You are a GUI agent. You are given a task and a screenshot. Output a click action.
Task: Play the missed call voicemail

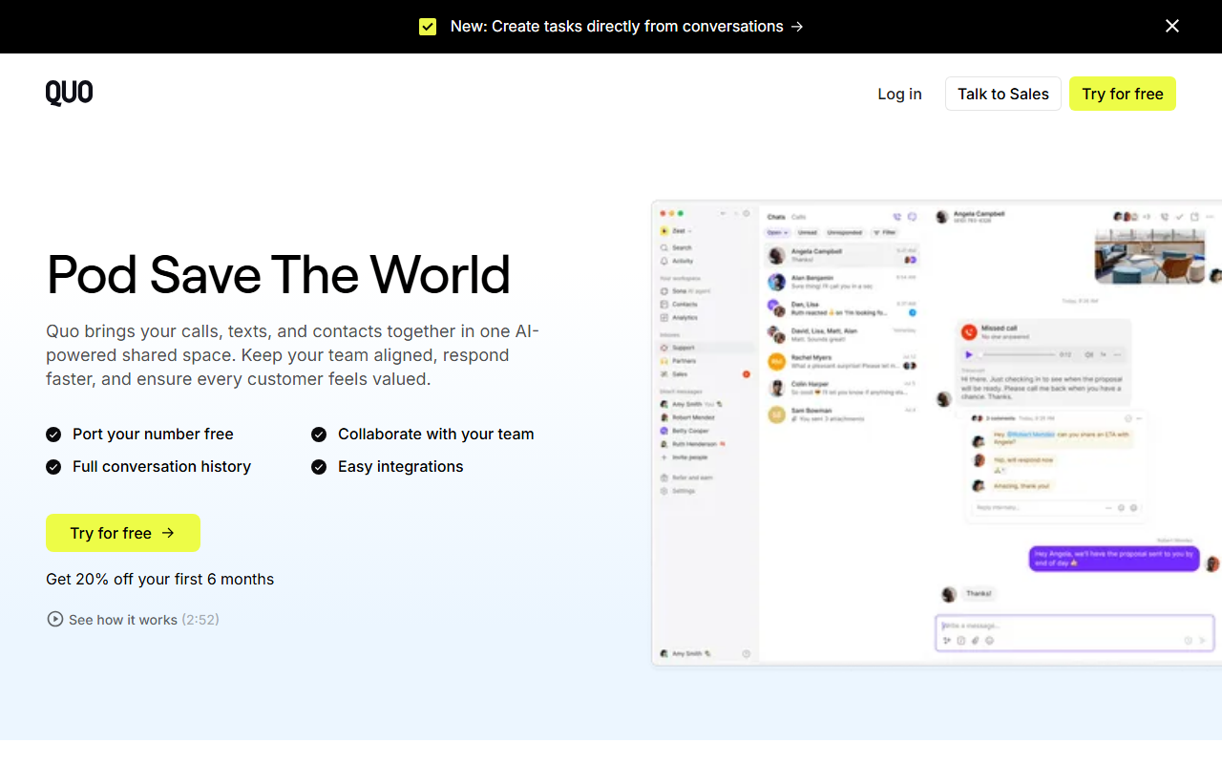[969, 355]
